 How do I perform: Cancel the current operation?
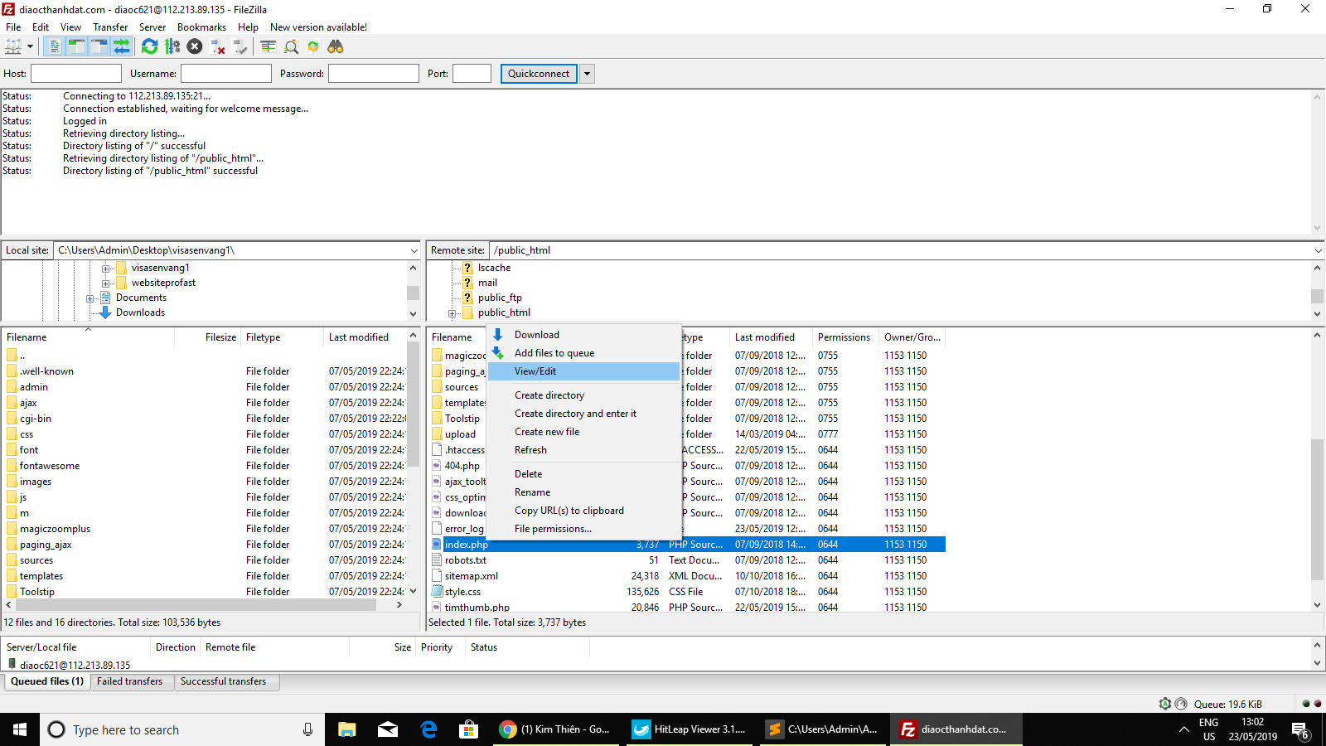pos(195,46)
